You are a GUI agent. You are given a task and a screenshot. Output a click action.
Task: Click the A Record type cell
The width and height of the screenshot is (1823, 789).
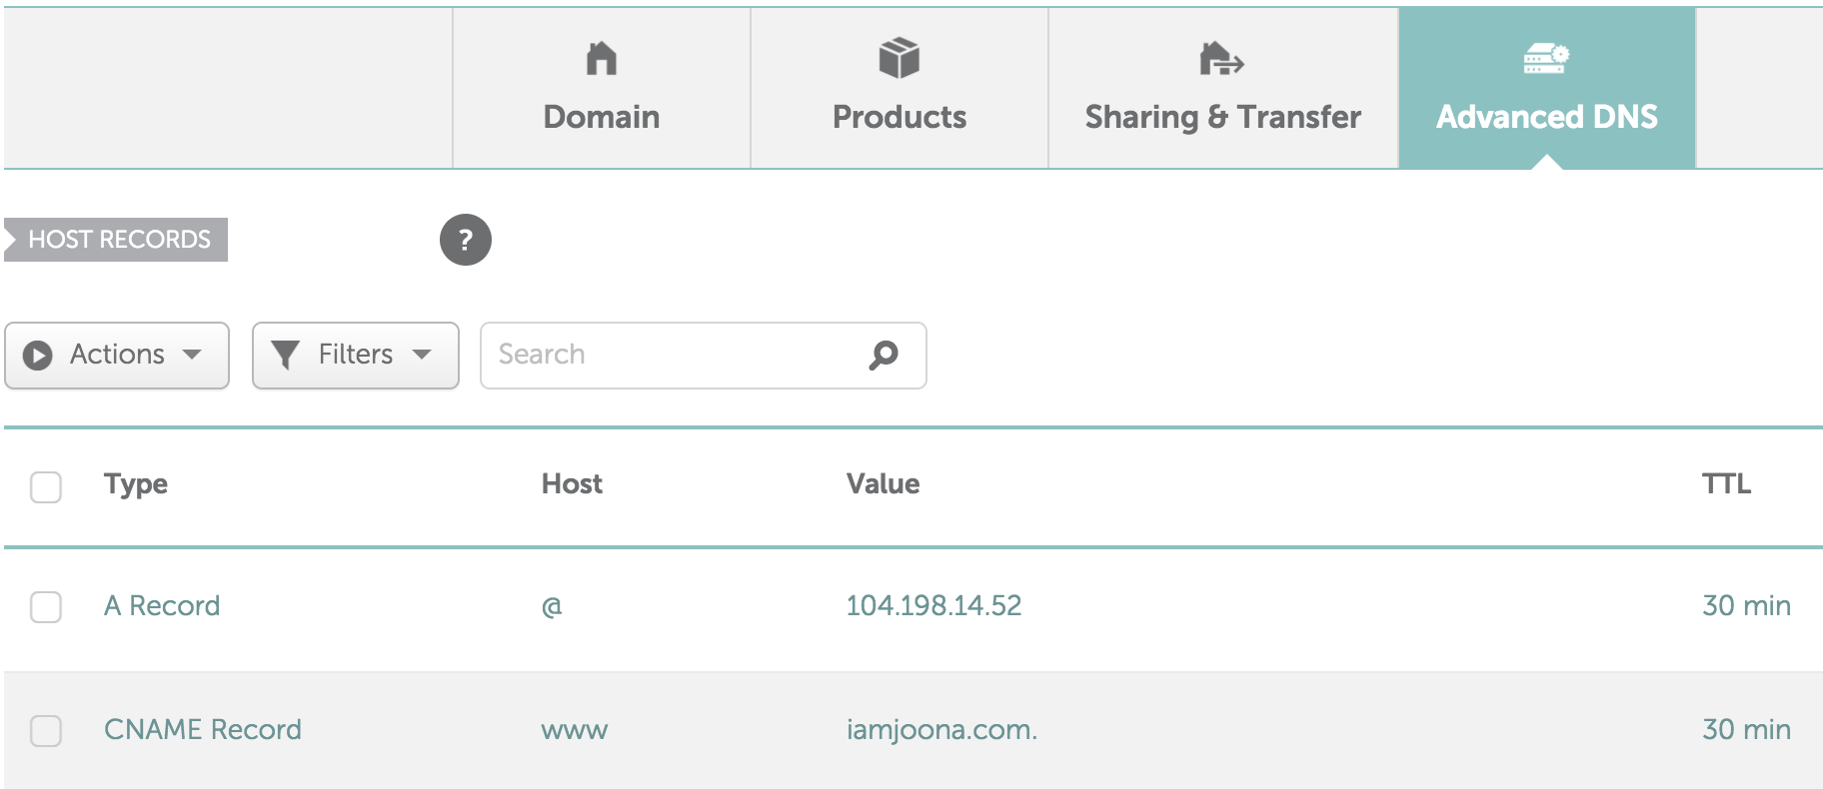162,605
